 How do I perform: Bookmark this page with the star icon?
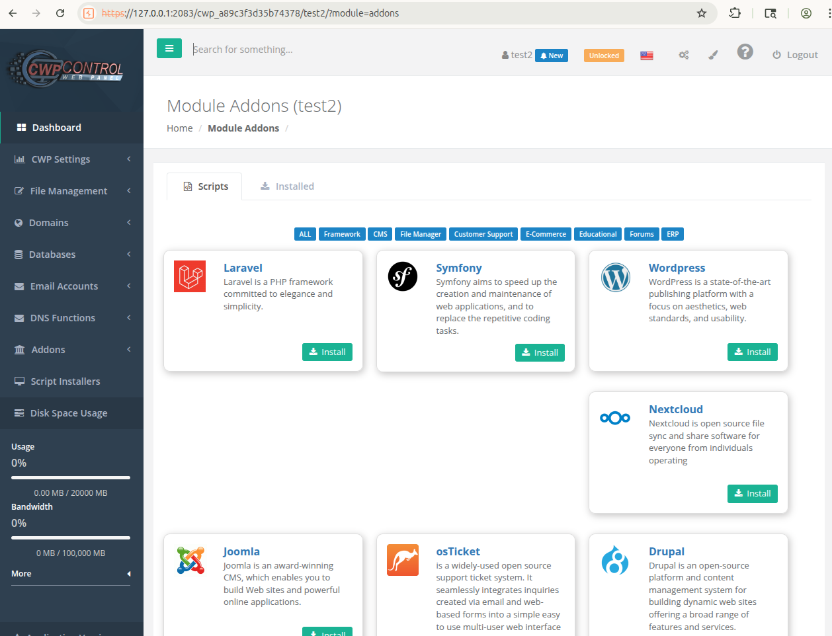point(702,13)
